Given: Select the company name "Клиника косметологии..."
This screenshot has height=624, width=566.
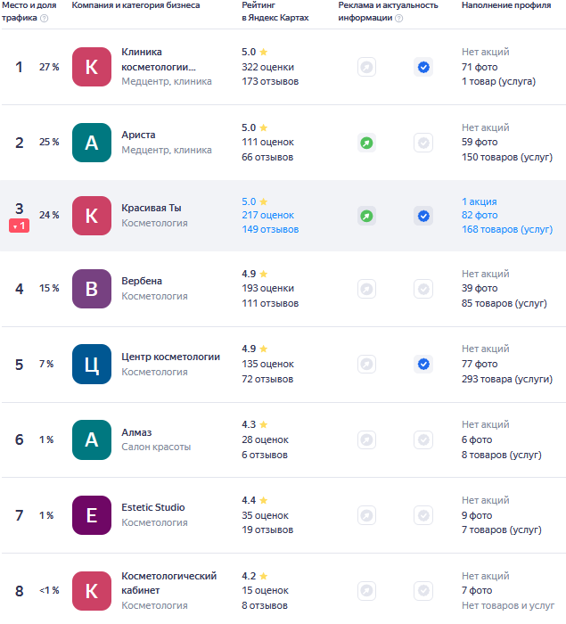Looking at the screenshot, I should pos(159,60).
